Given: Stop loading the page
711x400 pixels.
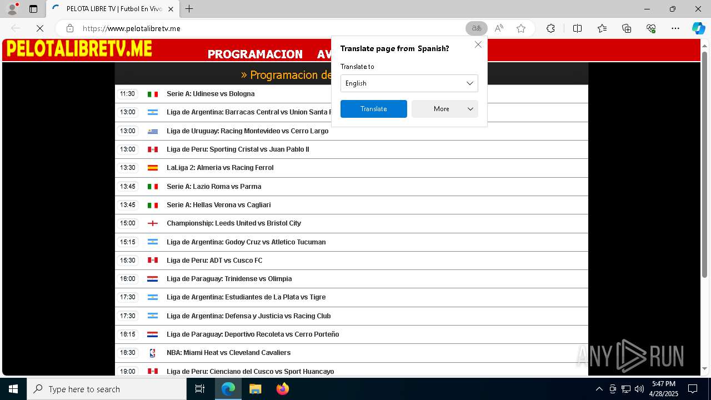Looking at the screenshot, I should coord(40,28).
